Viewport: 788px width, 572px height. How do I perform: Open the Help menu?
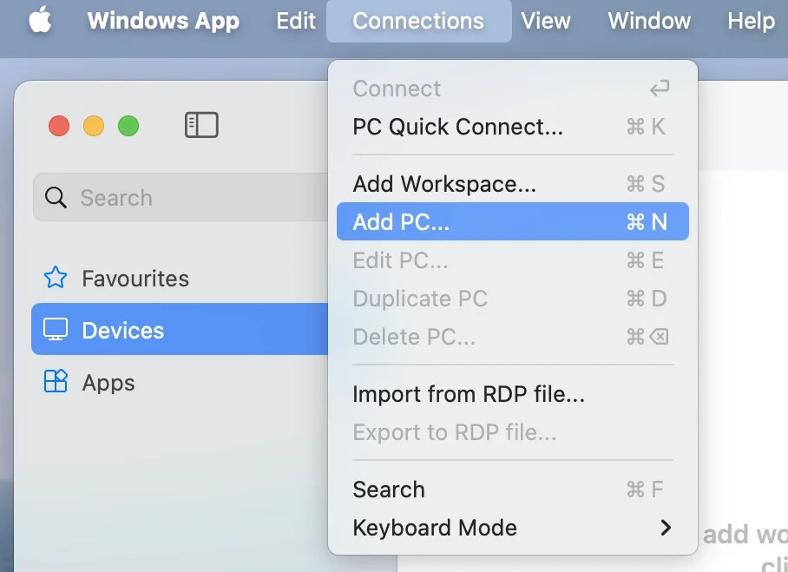[752, 21]
